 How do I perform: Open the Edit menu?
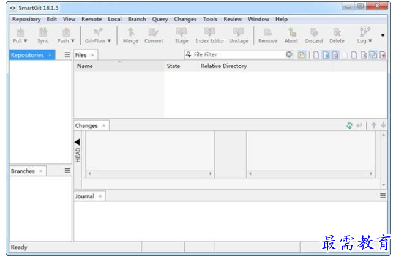point(52,19)
